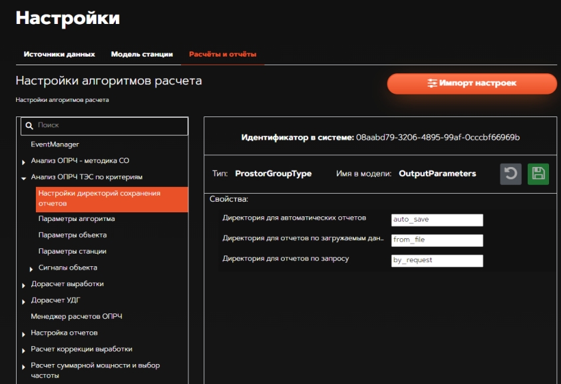Expand the Дорасчет УДГ node
This screenshot has height=384, width=561.
click(24, 301)
